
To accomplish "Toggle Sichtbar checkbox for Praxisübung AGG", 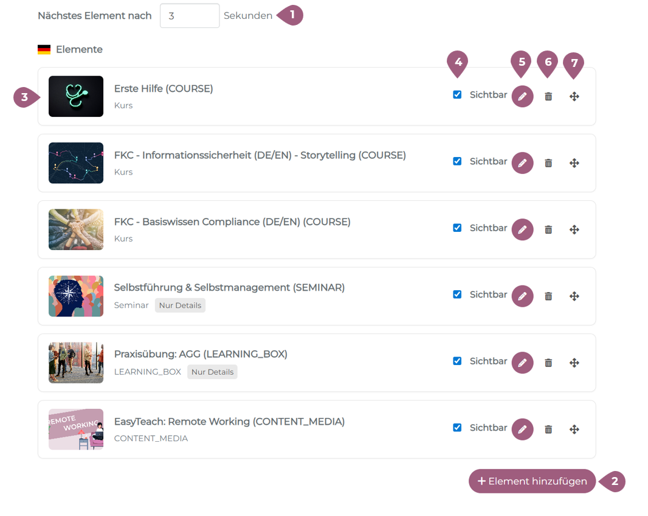I will pos(457,361).
